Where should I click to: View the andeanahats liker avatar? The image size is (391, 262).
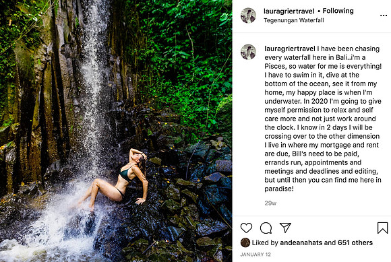tap(245, 242)
